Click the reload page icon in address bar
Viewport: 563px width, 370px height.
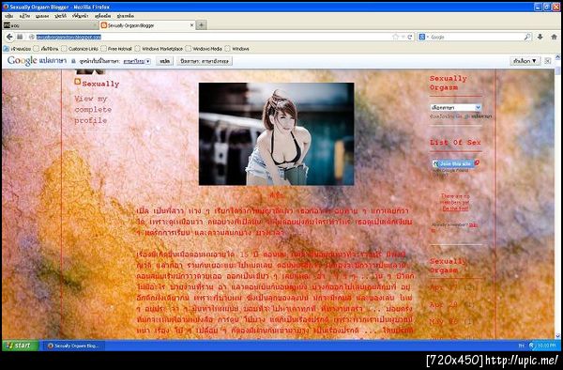click(x=410, y=37)
